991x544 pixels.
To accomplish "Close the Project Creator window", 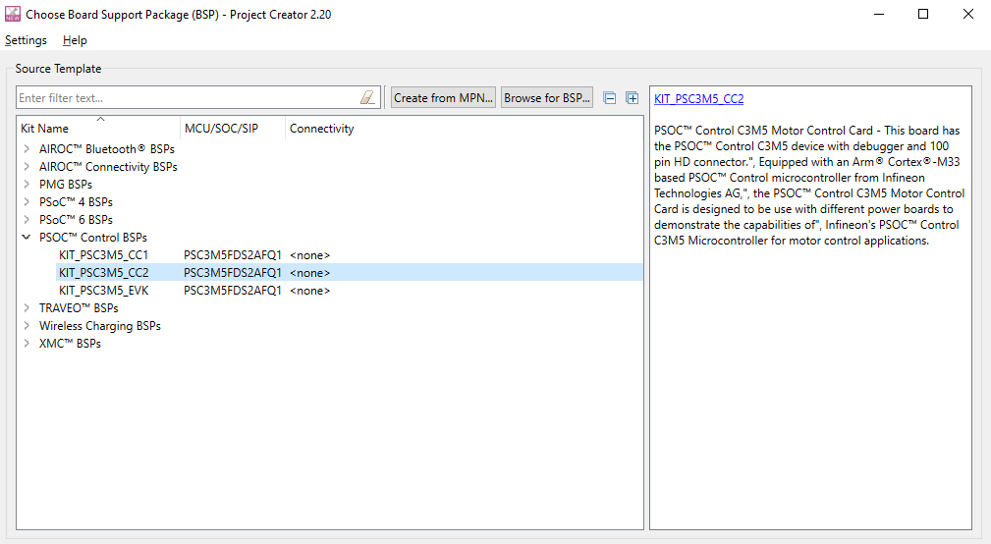I will [968, 14].
